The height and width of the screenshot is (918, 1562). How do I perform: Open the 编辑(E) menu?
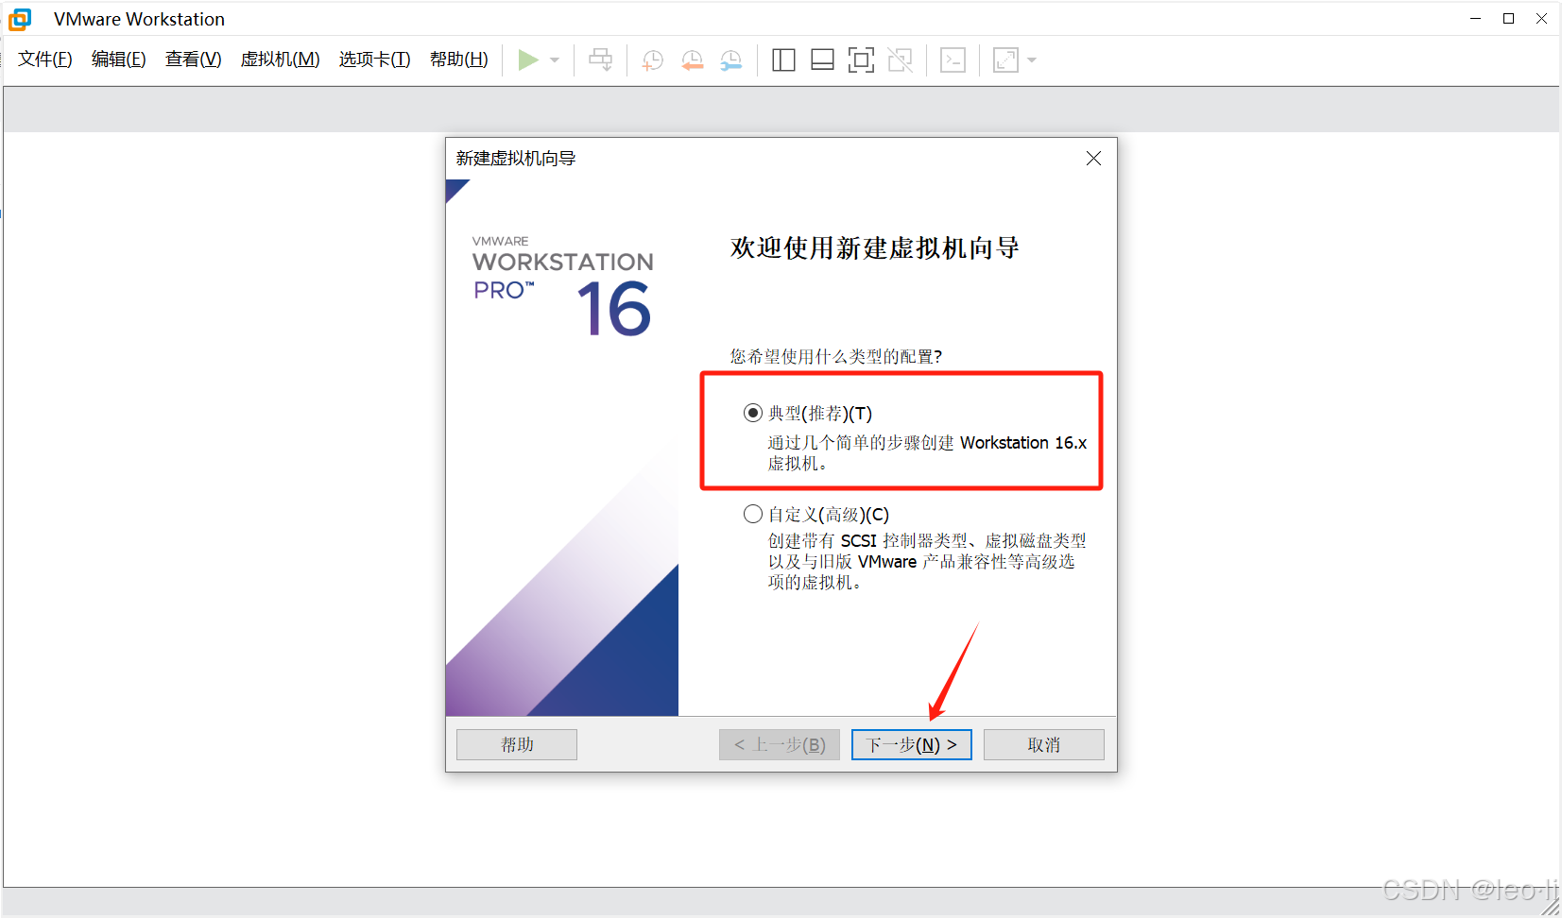[119, 59]
